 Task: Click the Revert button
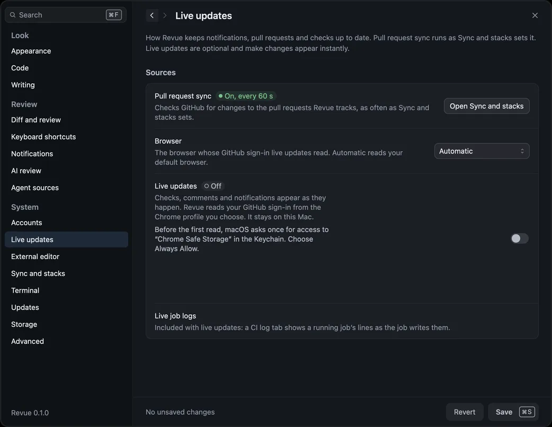pyautogui.click(x=465, y=412)
